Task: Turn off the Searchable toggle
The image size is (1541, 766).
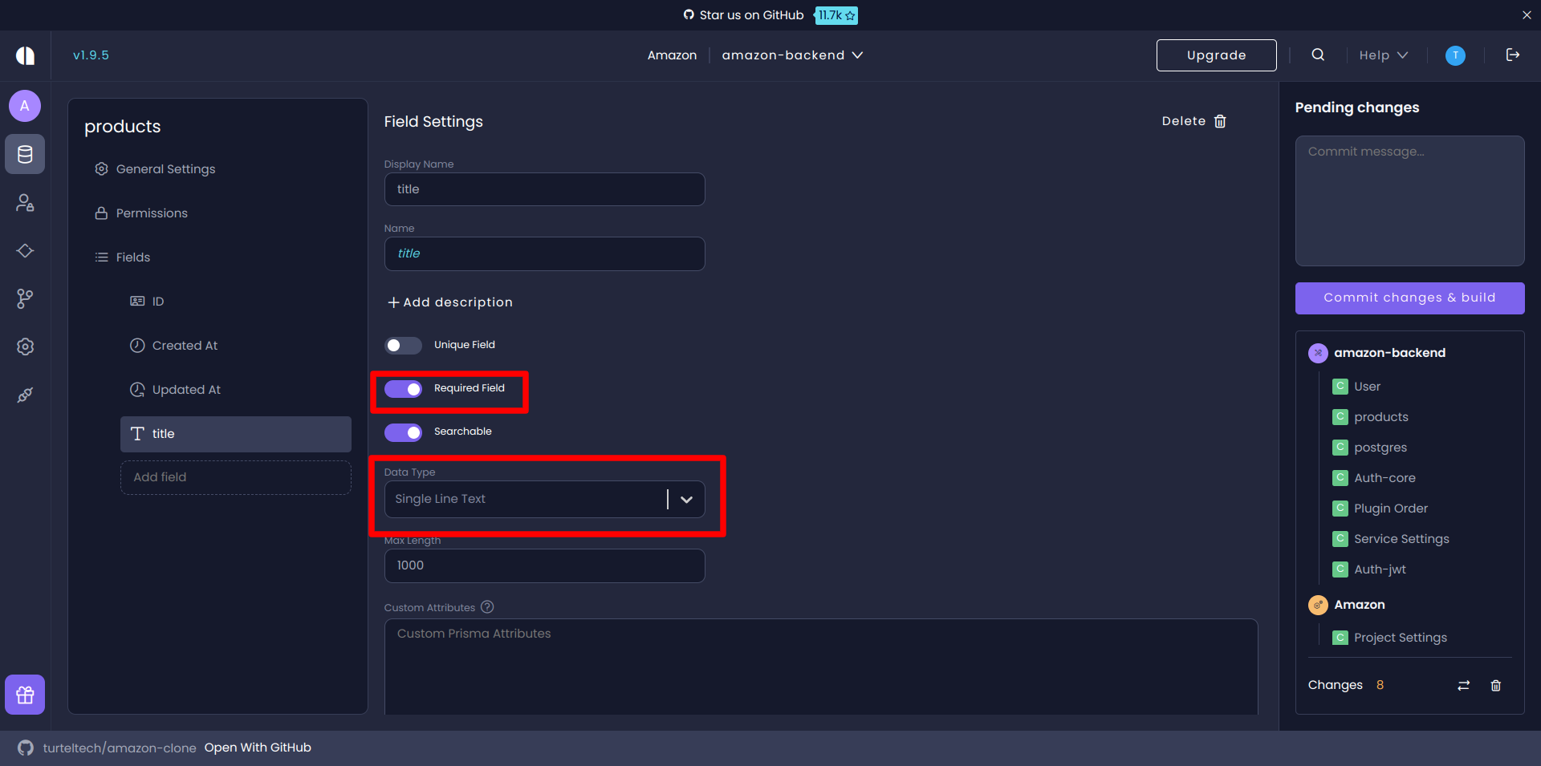Action: tap(404, 432)
